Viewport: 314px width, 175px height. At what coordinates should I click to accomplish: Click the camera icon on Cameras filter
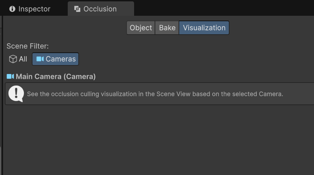coord(40,59)
